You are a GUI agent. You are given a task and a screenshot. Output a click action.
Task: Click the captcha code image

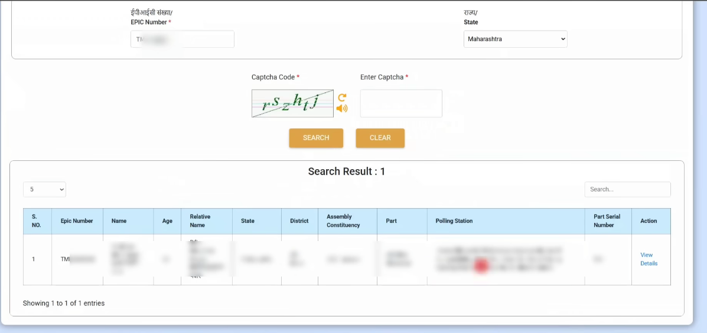coord(292,104)
